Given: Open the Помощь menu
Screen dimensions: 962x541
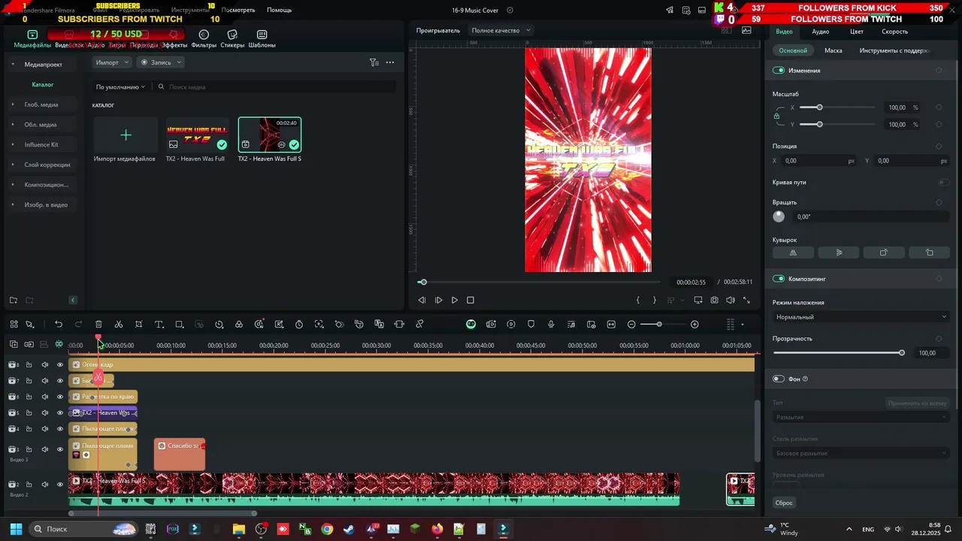Looking at the screenshot, I should coord(279,10).
